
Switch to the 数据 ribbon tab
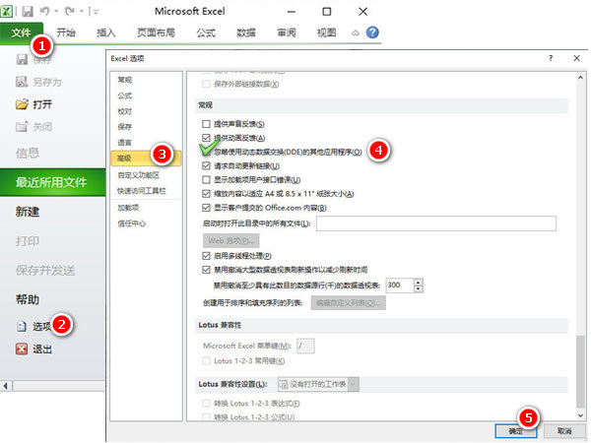coord(246,32)
